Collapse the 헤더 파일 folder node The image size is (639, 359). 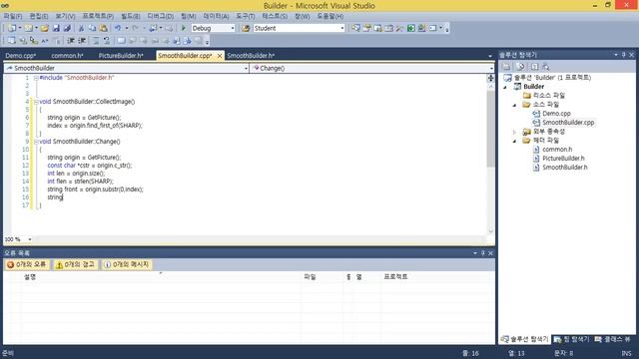pos(515,141)
